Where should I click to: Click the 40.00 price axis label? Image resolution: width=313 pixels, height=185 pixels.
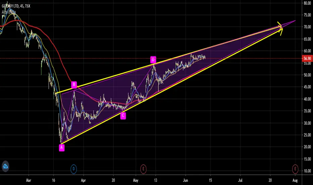(307, 99)
